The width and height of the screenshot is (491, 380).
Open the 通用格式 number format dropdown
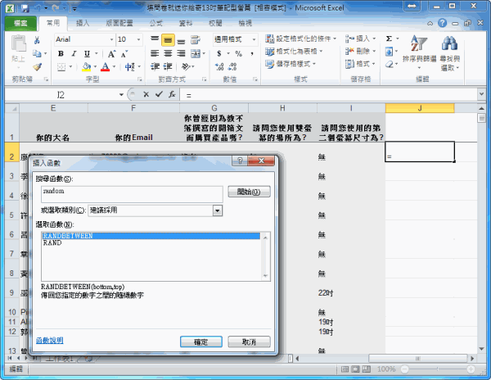pos(252,39)
